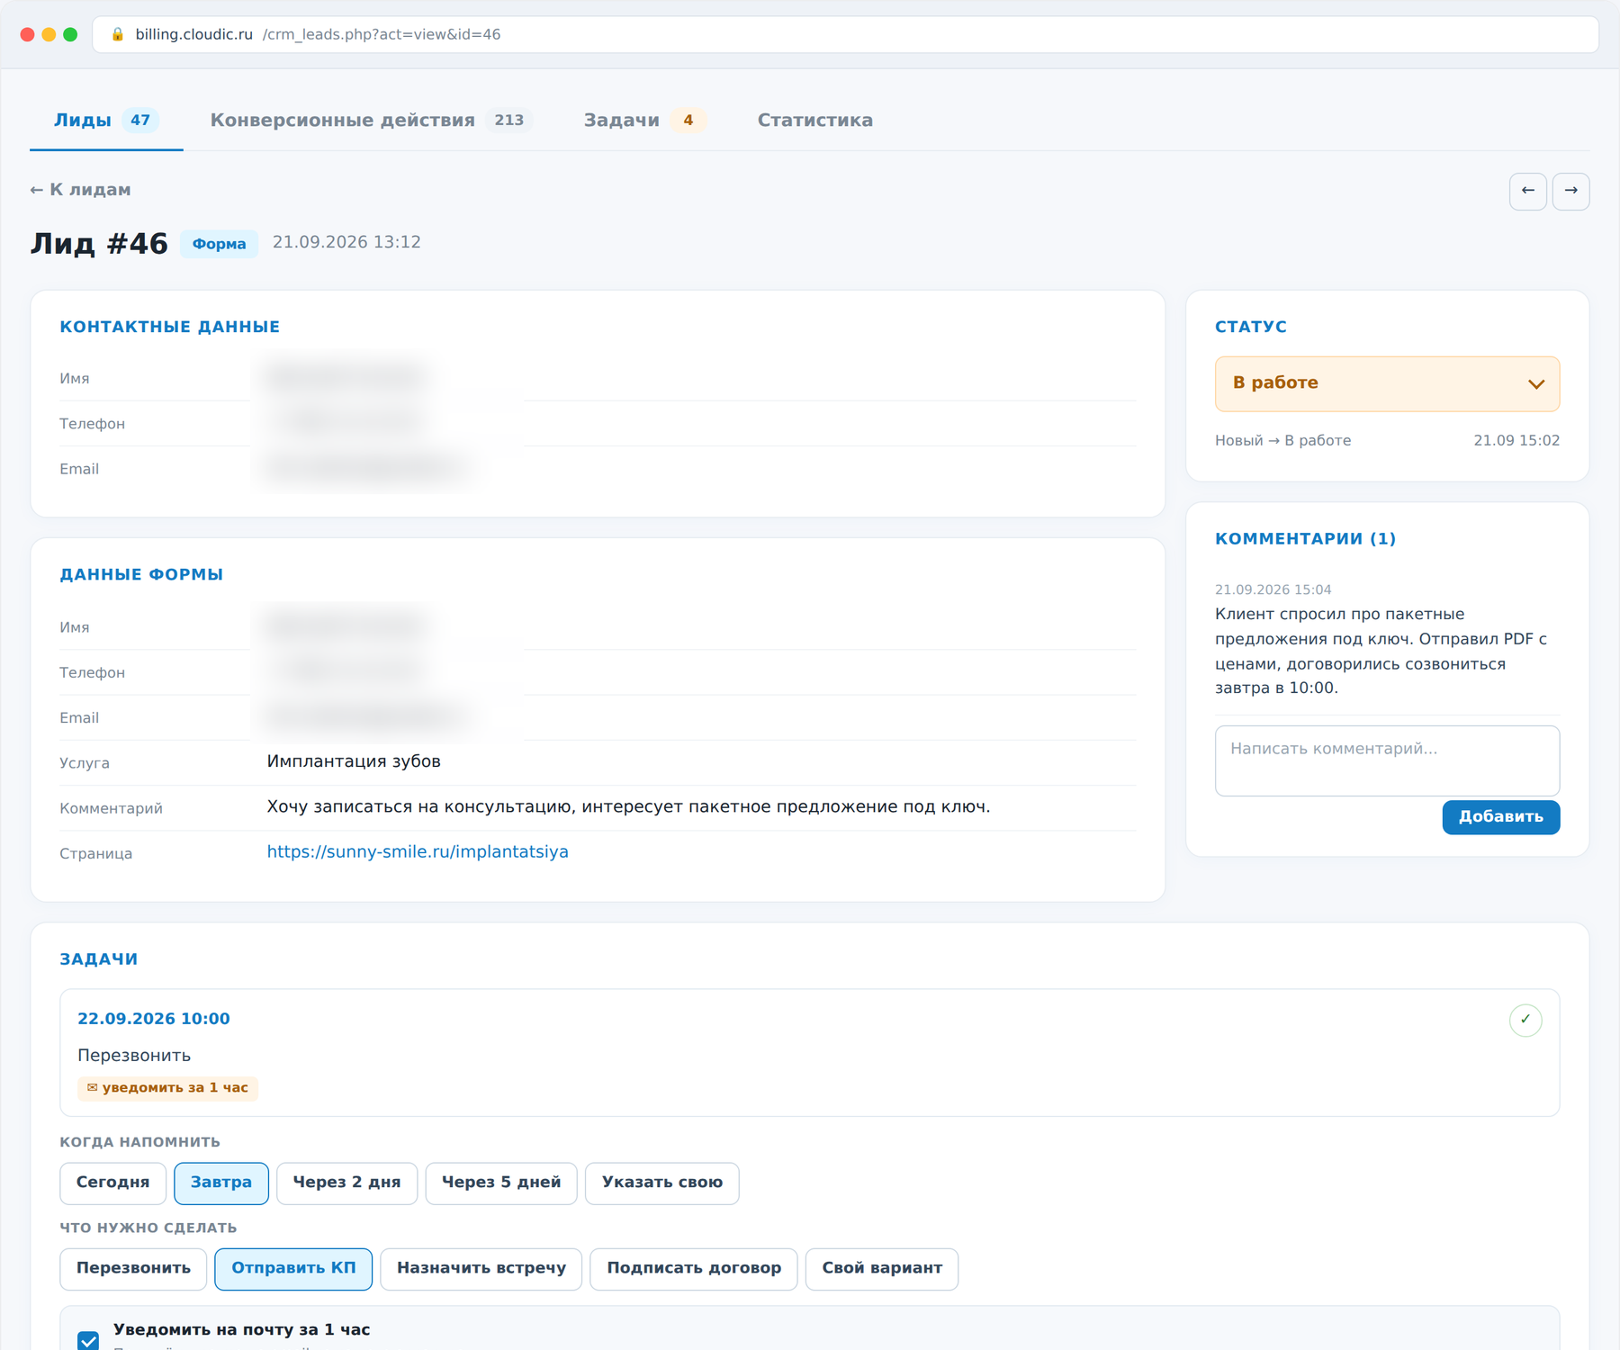The image size is (1620, 1350).
Task: Choose the Через 5 дней reminder
Action: 501,1183
